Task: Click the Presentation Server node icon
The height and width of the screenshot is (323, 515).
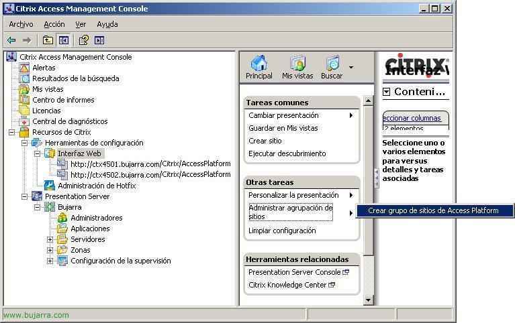Action: point(37,196)
